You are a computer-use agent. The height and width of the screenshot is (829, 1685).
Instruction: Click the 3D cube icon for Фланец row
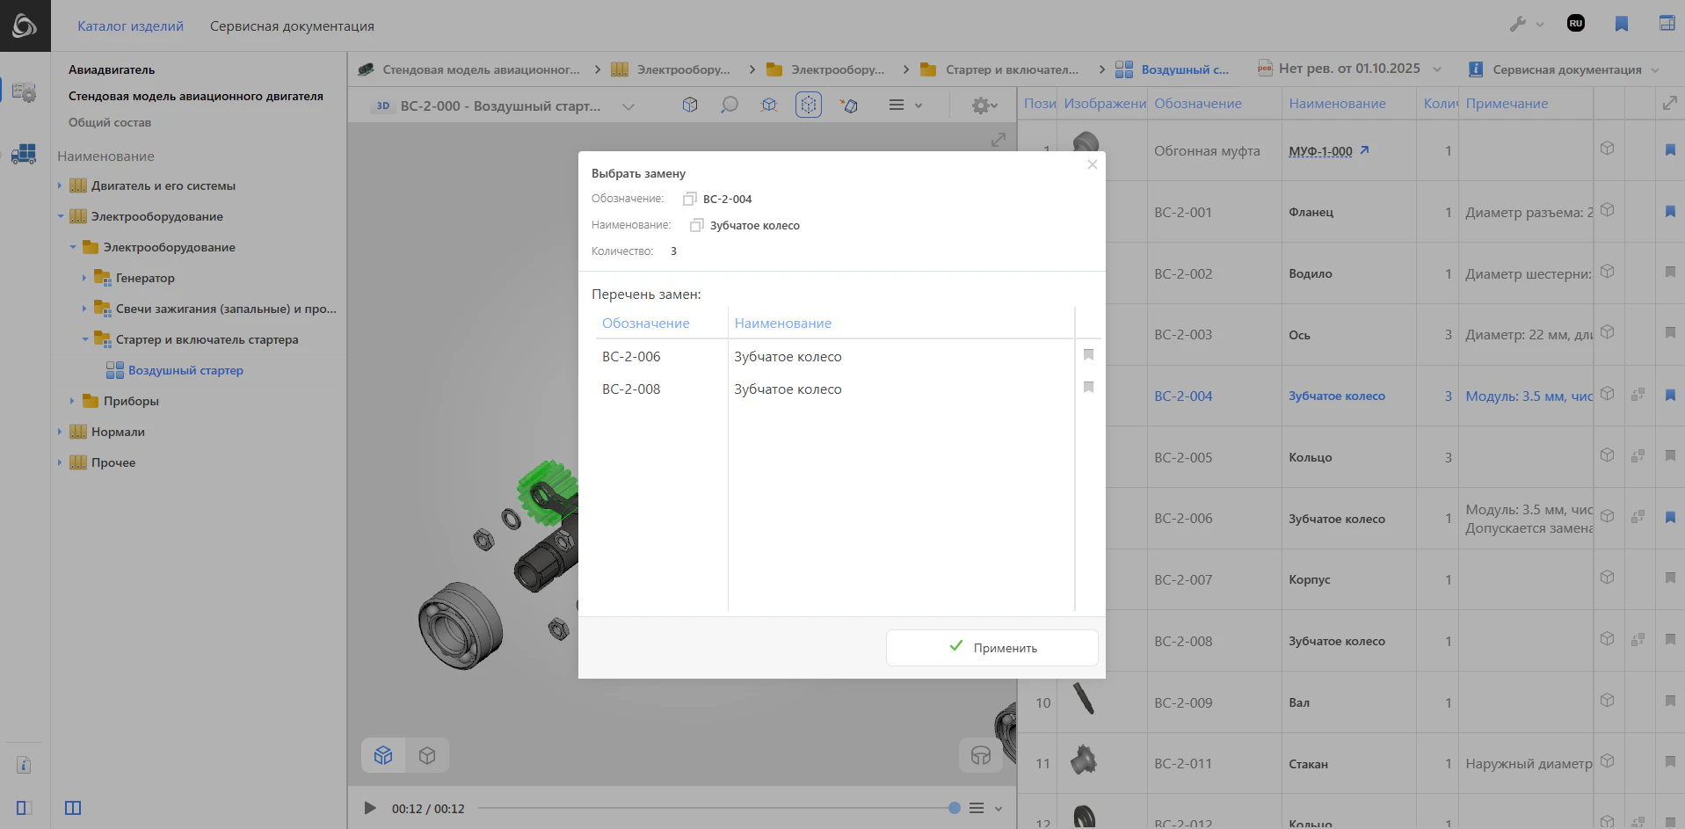[x=1607, y=210]
